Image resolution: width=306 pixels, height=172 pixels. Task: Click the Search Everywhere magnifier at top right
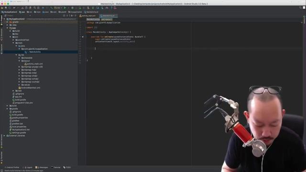pyautogui.click(x=300, y=8)
